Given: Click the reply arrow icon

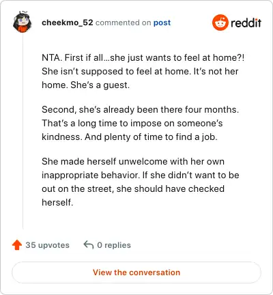Looking at the screenshot, I should 89,245.
